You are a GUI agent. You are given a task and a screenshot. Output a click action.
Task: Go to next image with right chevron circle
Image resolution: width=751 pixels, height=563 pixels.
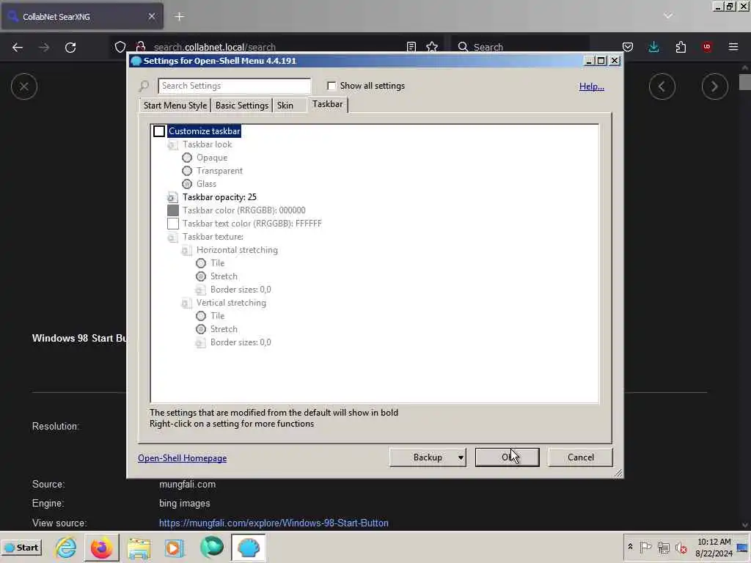714,87
